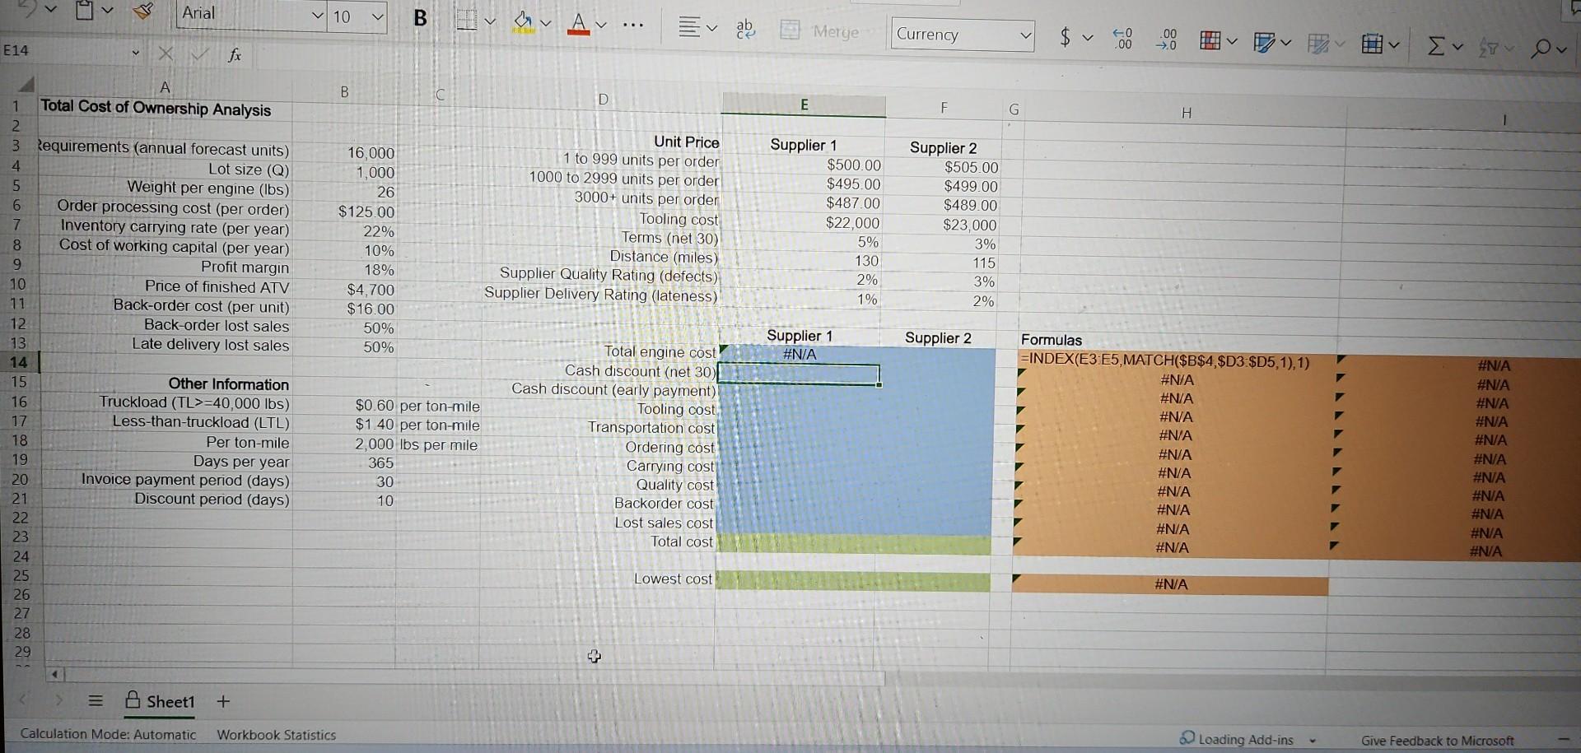Toggle wrap text for selection
The image size is (1581, 753).
(x=745, y=26)
